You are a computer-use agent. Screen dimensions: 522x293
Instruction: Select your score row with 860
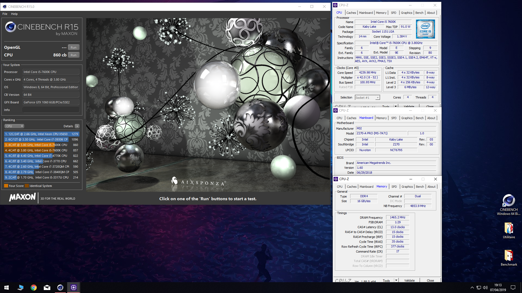[42, 145]
